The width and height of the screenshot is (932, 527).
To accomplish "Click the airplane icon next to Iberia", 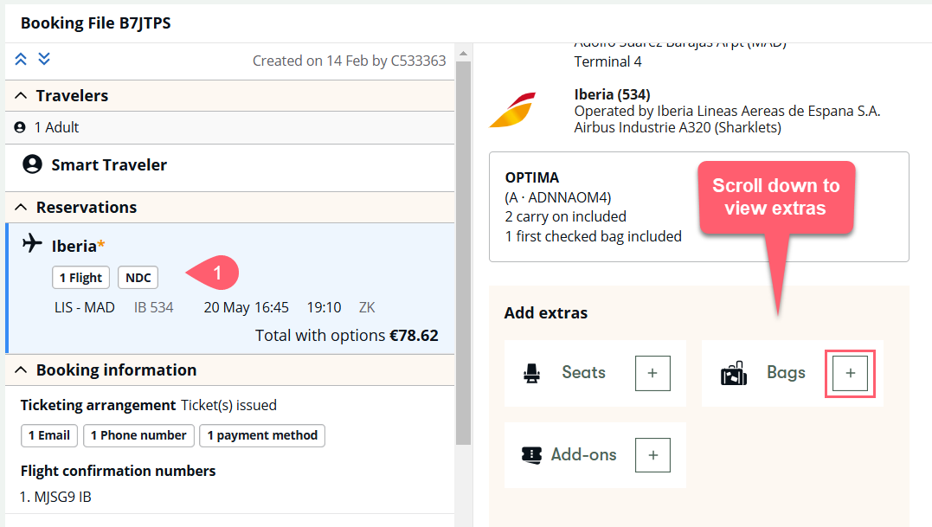I will coord(32,243).
